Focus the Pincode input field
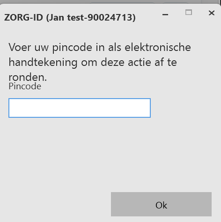Screen dimensions: 221x222 click(x=80, y=108)
